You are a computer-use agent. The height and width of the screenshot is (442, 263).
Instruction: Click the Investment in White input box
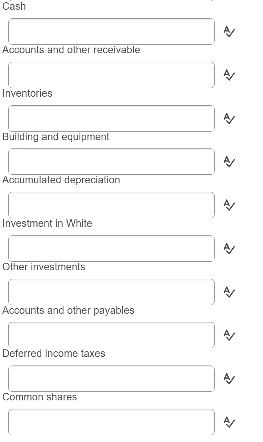point(111,248)
